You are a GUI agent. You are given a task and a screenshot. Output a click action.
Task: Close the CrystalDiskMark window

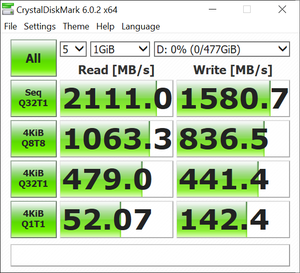282,9
